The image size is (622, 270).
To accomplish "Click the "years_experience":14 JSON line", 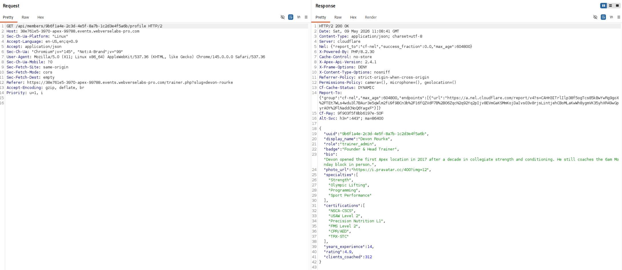I will coord(349,246).
